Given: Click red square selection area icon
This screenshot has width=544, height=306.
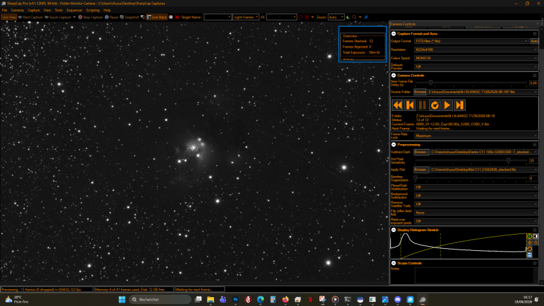Looking at the screenshot, I should (x=301, y=17).
